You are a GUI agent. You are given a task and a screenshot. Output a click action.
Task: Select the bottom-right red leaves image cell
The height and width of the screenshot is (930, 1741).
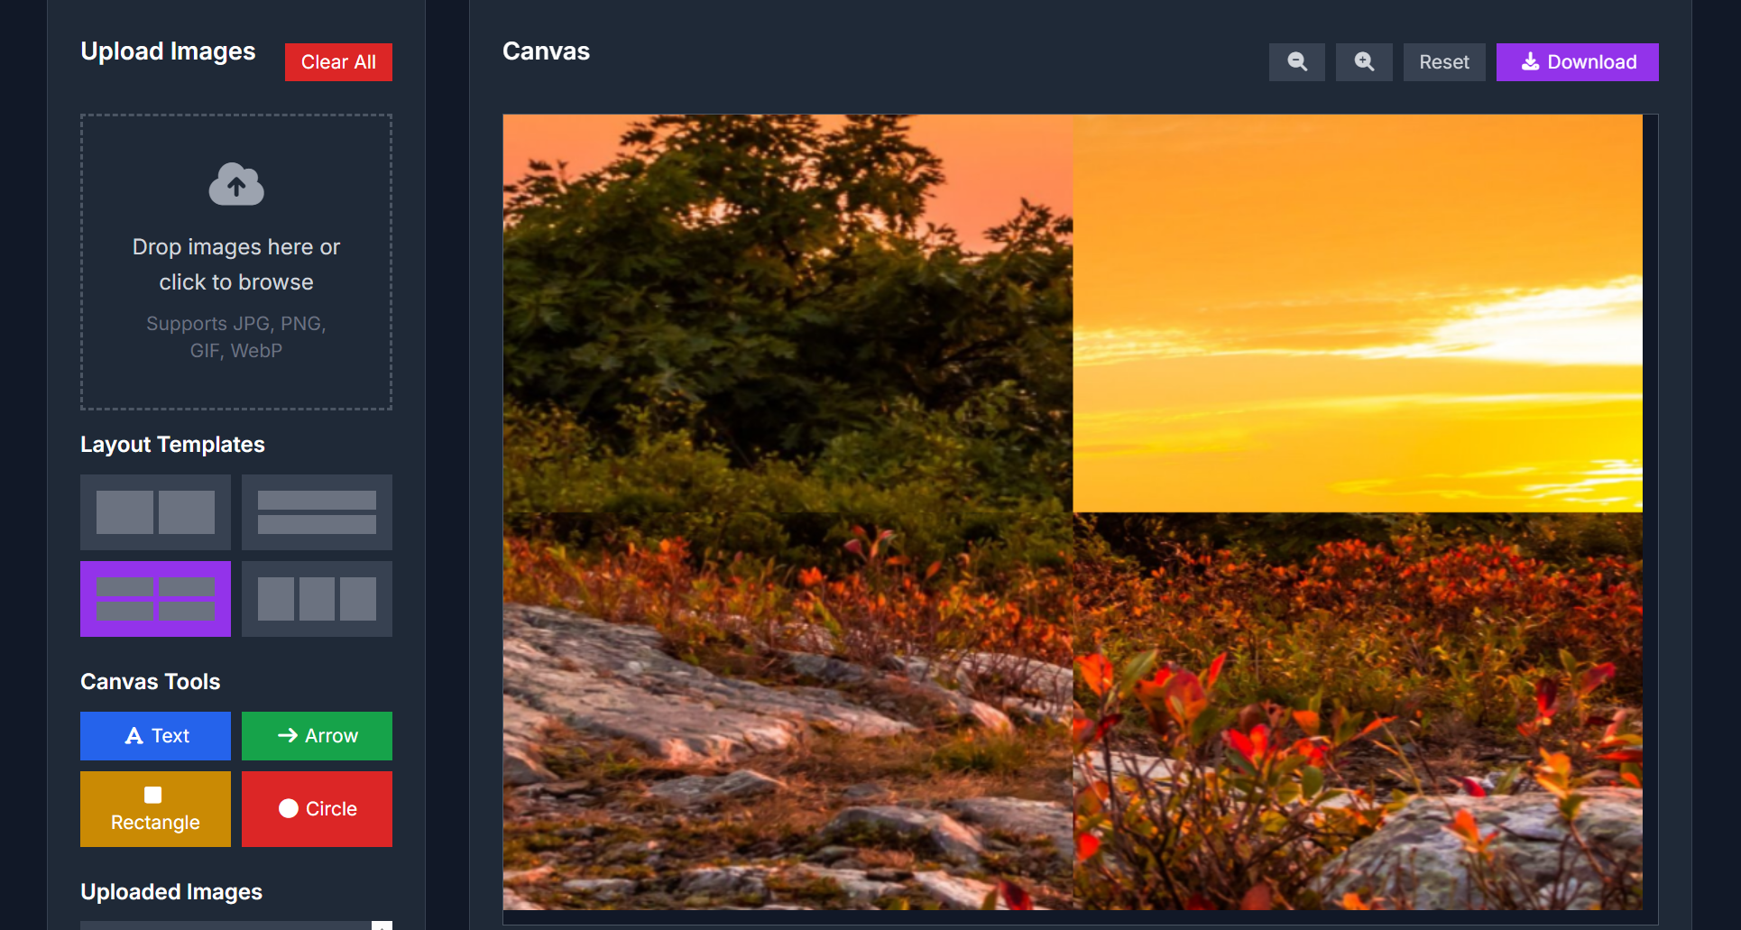pyautogui.click(x=1358, y=711)
